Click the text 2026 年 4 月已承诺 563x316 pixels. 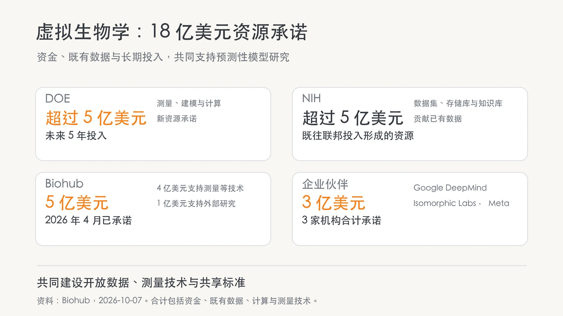[88, 220]
